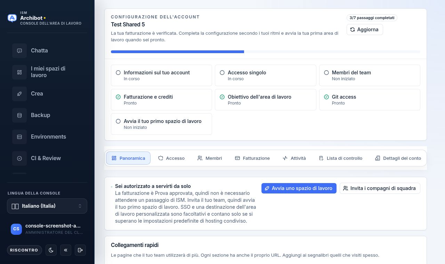The image size is (445, 264).
Task: Click the people icon in Invita i compagni button
Action: point(346,188)
